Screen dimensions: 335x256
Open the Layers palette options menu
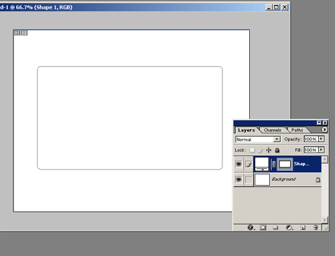324,129
